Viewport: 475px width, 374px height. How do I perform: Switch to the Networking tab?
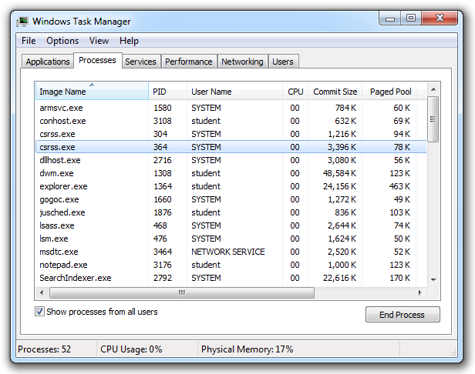coord(242,62)
